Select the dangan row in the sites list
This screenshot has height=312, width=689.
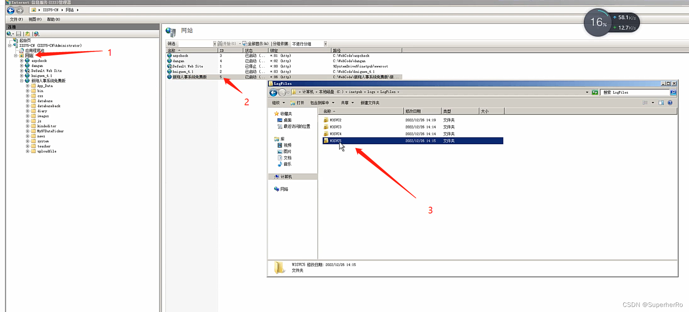point(284,61)
